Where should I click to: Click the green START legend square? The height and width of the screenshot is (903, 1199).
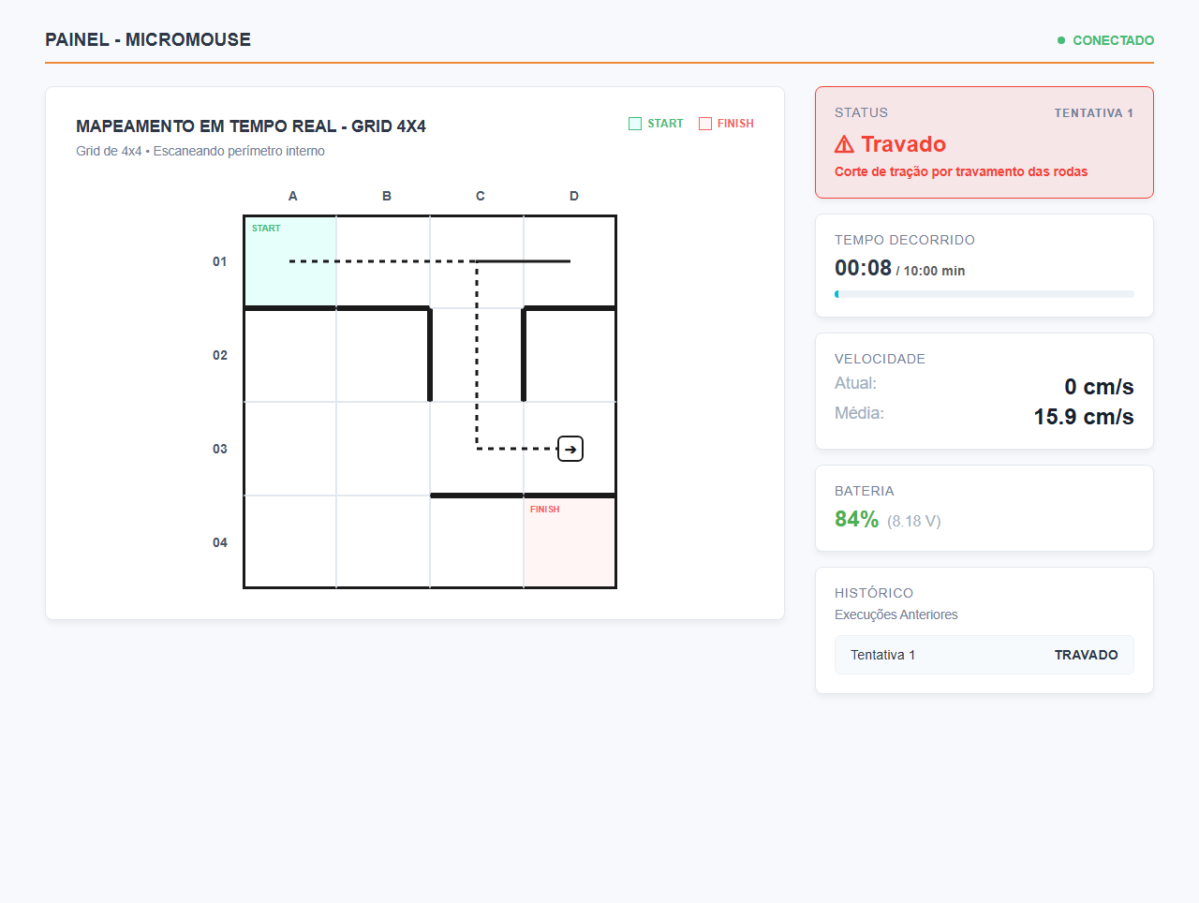(635, 124)
